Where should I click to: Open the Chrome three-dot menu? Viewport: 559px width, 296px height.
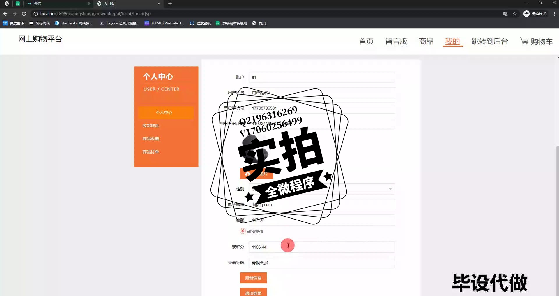(554, 14)
